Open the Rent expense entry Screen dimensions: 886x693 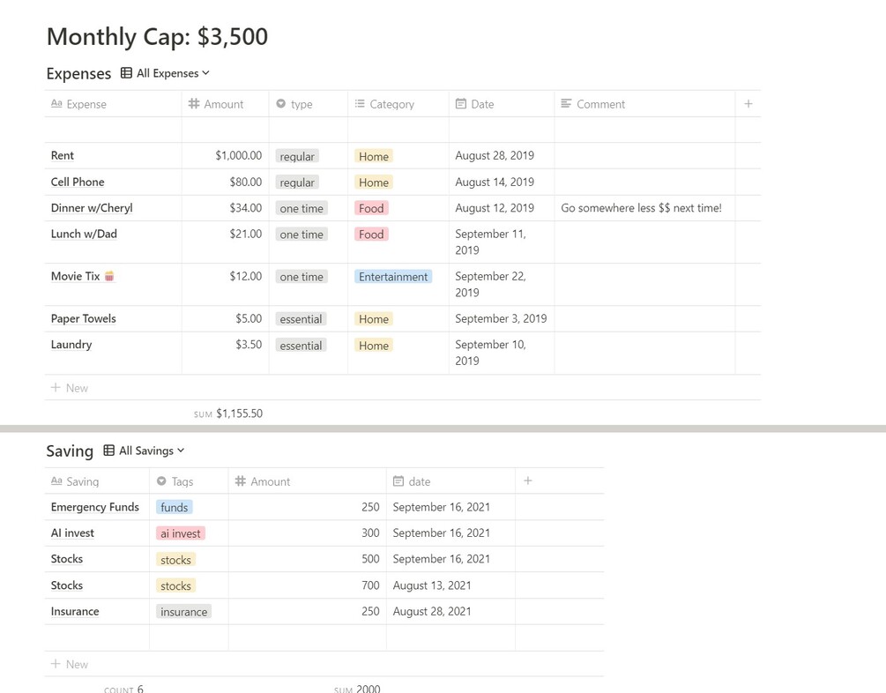tap(63, 156)
